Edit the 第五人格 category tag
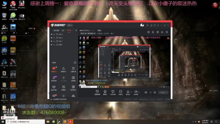The image size is (220, 124). pos(88,33)
